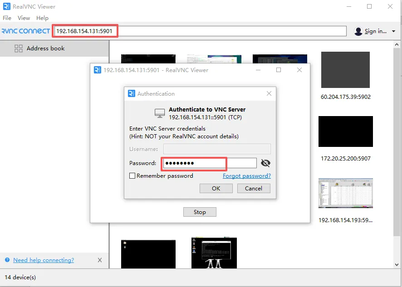This screenshot has width=402, height=287.
Task: Open the File menu
Action: [7, 18]
